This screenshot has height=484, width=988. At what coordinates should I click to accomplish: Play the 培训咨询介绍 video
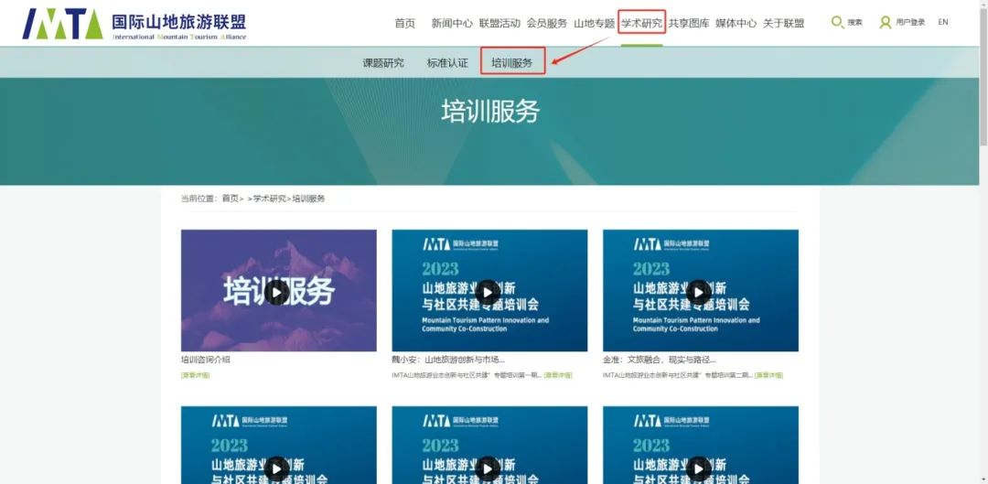[277, 292]
